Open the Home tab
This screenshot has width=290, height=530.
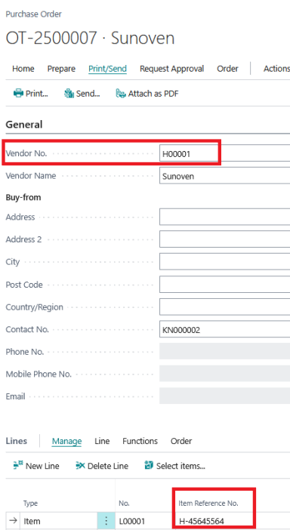click(x=23, y=69)
